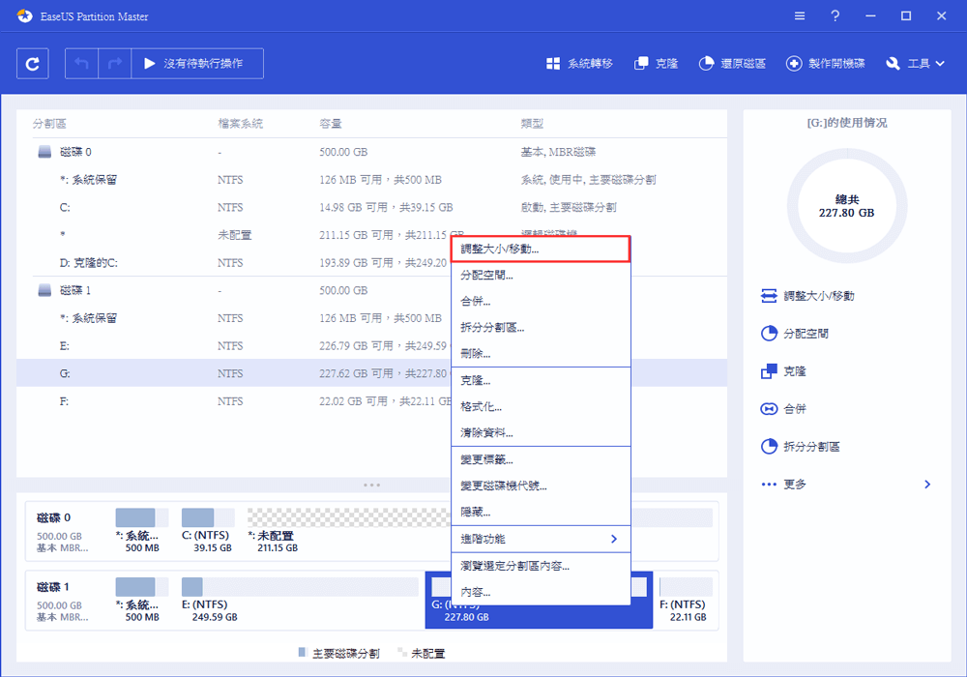Select 系統保留 row under 磁碟 0
This screenshot has height=677, width=967.
[x=372, y=180]
